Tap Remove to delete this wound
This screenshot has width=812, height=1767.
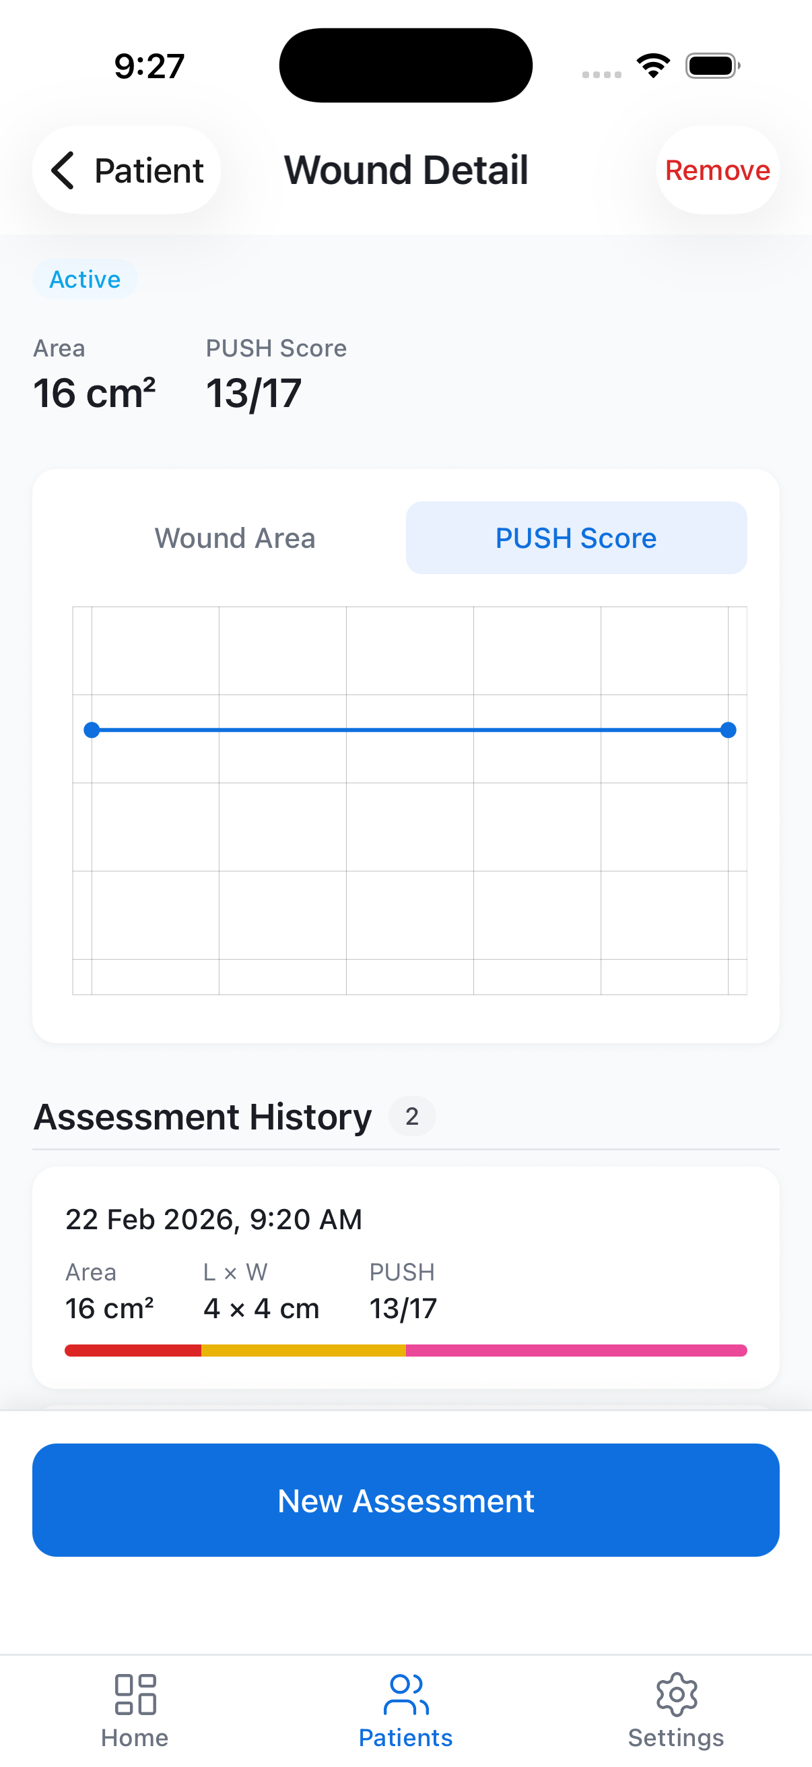[718, 170]
